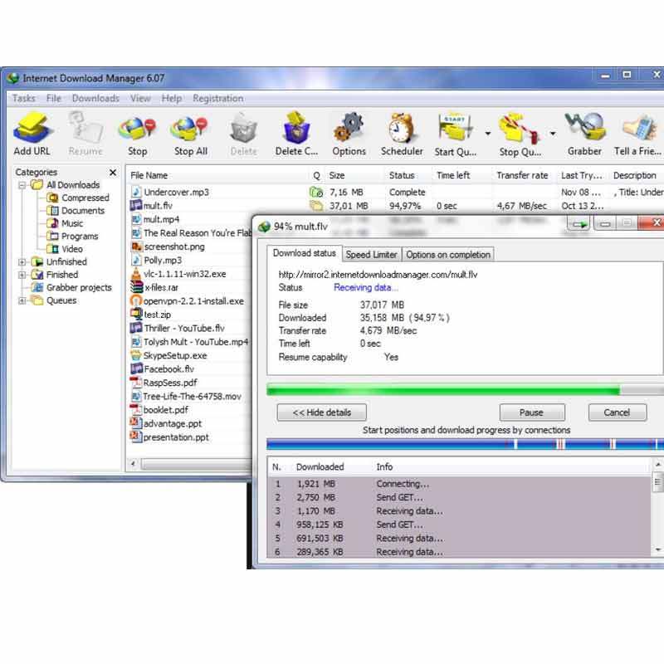Click left arrow of file list scrollbar

tap(134, 464)
